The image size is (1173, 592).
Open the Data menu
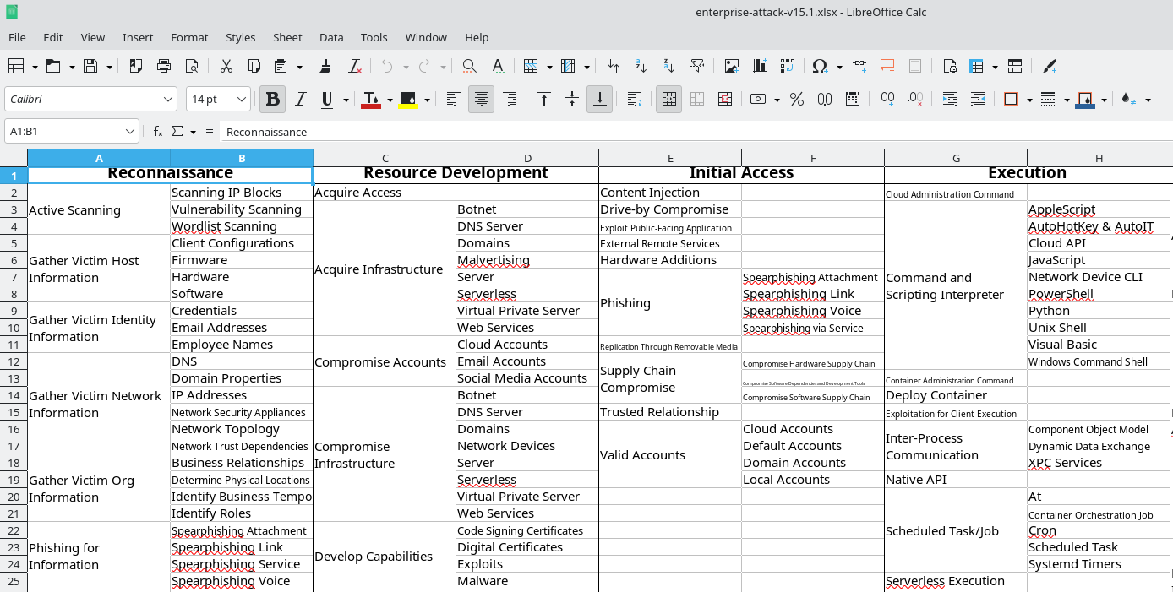[331, 37]
